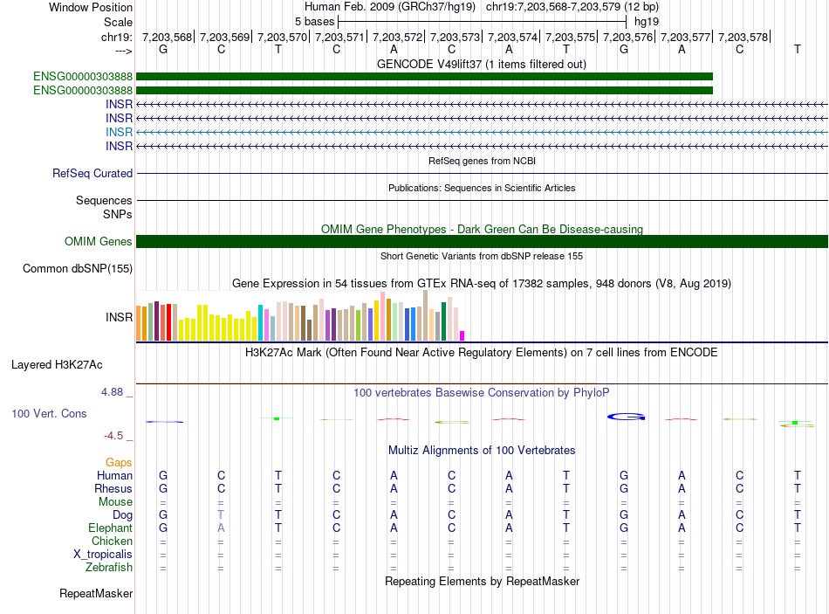Open the Multiz Alignments of 100 Vertebrates title
The height and width of the screenshot is (614, 829).
point(482,451)
